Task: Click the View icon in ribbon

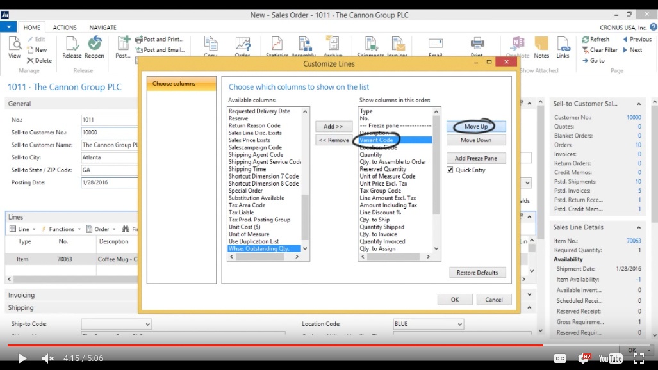Action: [14, 47]
